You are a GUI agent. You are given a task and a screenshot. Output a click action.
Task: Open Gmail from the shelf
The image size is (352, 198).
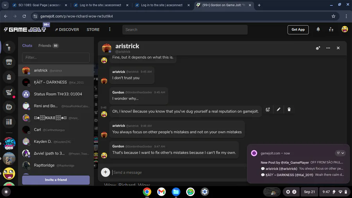pos(162,192)
